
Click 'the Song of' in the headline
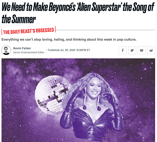(139, 7)
